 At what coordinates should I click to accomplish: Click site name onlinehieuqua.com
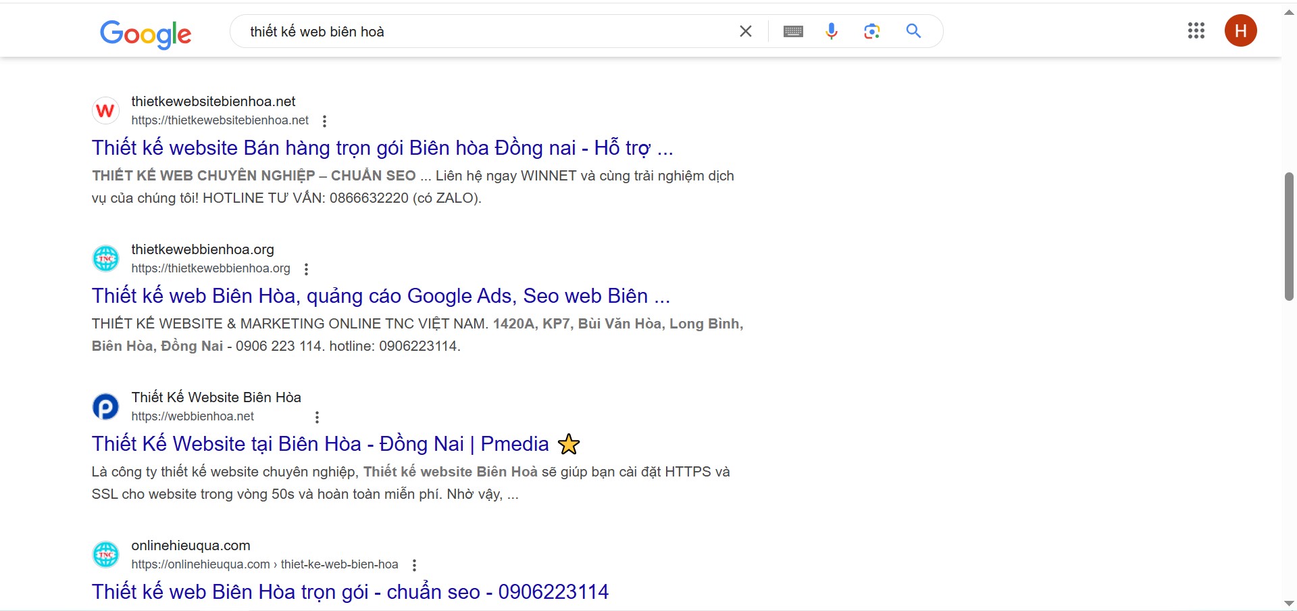[x=190, y=545]
